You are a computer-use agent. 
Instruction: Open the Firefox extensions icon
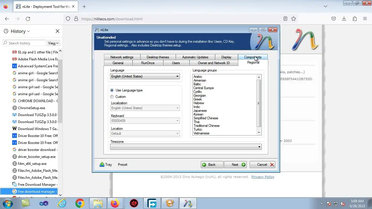(355, 19)
